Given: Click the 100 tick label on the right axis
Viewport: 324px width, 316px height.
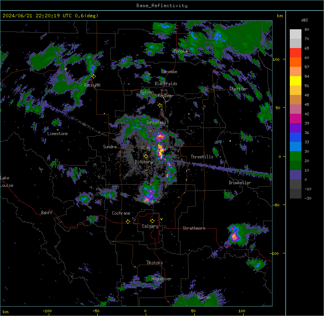Looking at the screenshot, I should coord(276,59).
